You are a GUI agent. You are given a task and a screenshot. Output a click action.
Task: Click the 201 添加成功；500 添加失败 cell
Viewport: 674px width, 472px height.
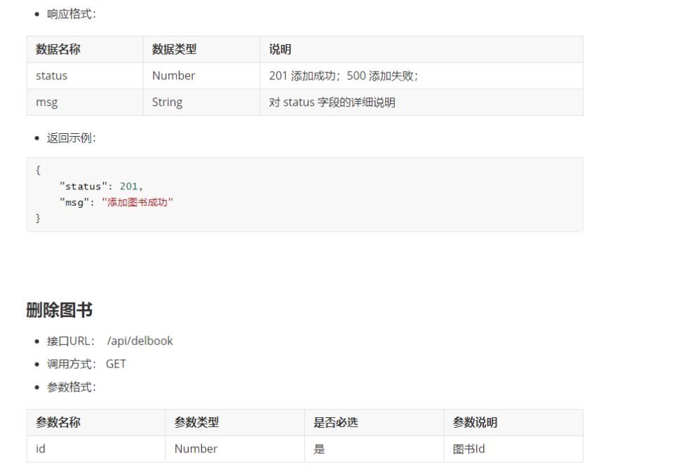coord(422,76)
